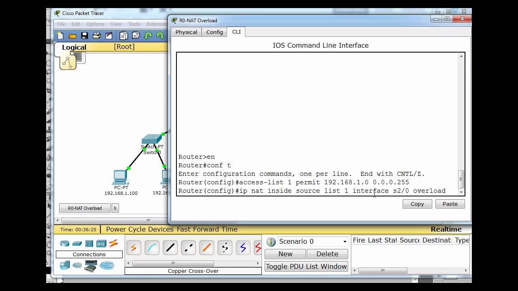The width and height of the screenshot is (518, 291).
Task: Open the View menu
Action: pyautogui.click(x=116, y=24)
